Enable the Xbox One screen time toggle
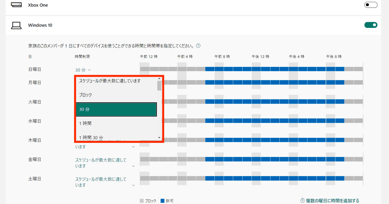The width and height of the screenshot is (389, 204). pos(371,5)
